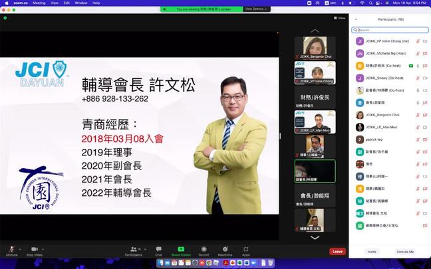Start recording with the Record icon
The width and height of the screenshot is (431, 269).
point(204,249)
